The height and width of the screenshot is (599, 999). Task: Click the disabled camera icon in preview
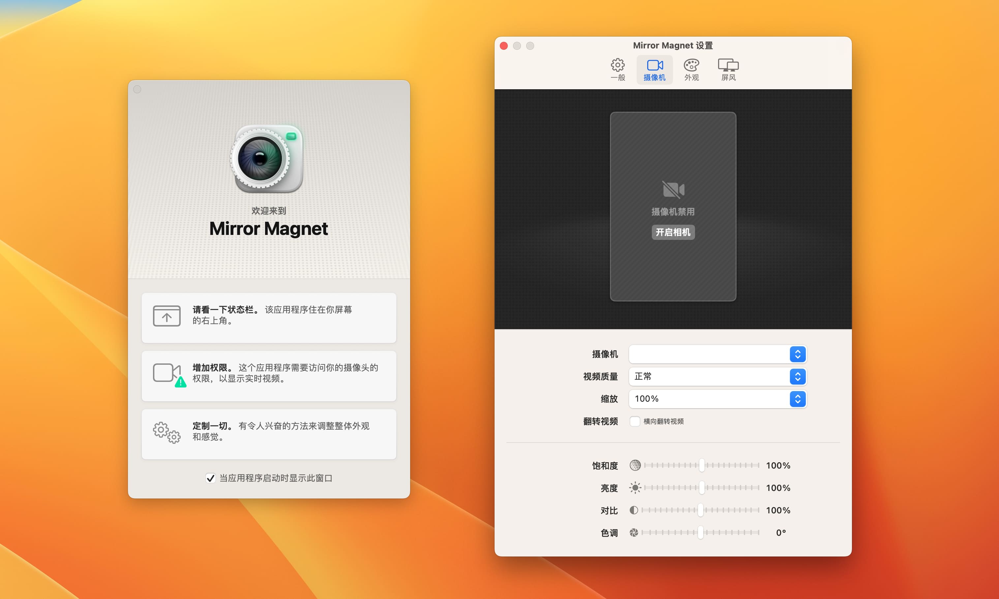673,190
